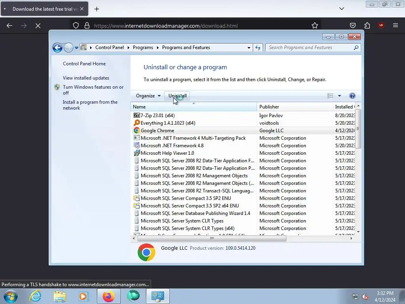Viewport: 405px width, 304px height.
Task: Click Install a program from the network
Action: click(x=90, y=105)
